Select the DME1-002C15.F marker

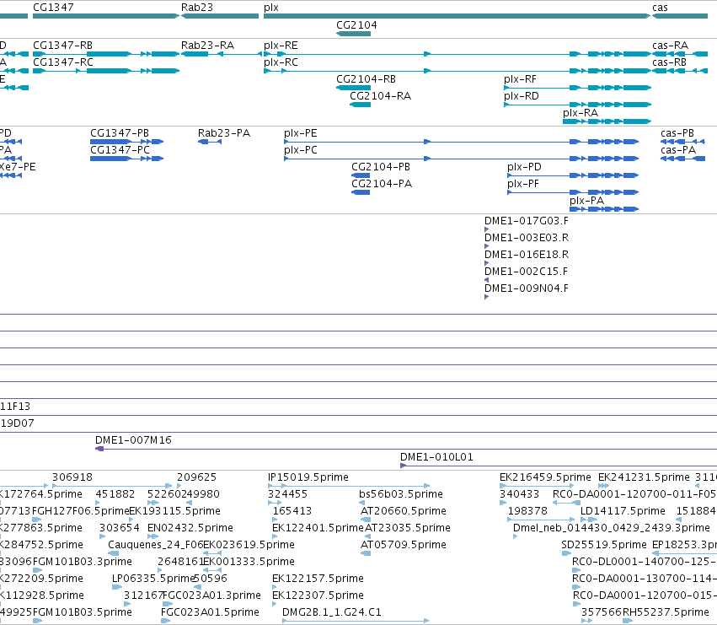point(486,280)
